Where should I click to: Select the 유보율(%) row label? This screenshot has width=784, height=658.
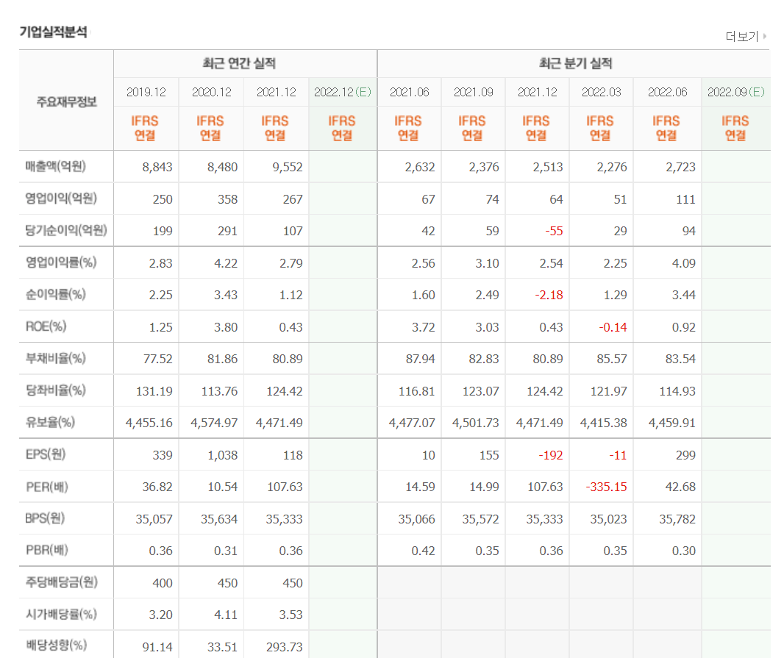coord(50,422)
